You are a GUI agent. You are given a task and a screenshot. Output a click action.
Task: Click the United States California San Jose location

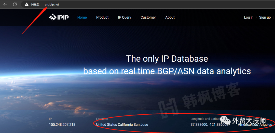(122, 125)
